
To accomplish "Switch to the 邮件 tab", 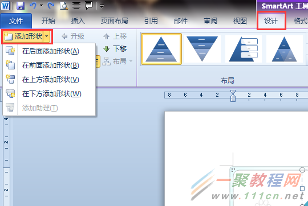I will pos(181,20).
